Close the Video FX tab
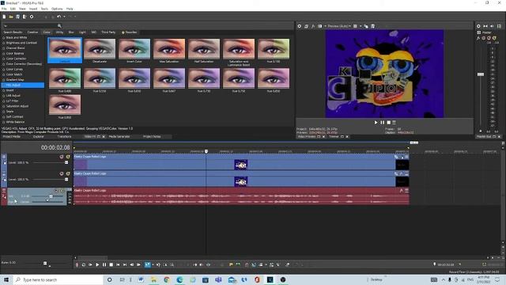The image size is (506, 285). [104, 137]
